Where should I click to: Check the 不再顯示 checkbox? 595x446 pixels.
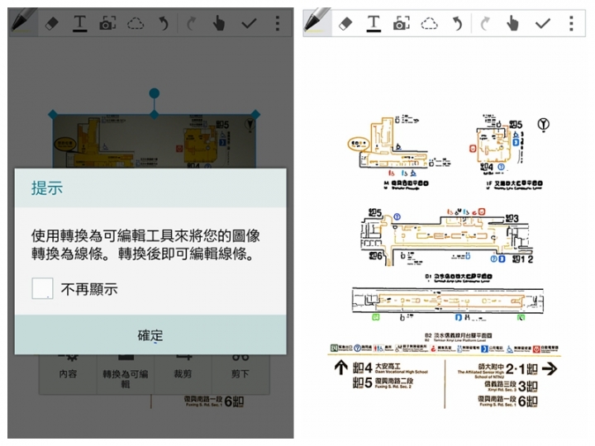(42, 288)
